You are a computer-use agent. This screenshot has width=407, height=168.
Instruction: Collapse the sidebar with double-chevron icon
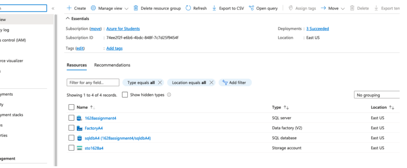click(53, 8)
